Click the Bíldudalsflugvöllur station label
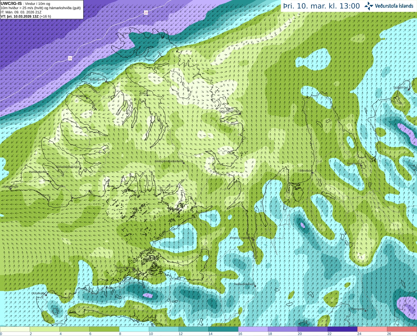417x336 pixels. (x=68, y=167)
